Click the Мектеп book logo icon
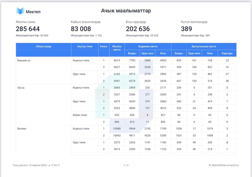The image size is (252, 177). [20, 11]
